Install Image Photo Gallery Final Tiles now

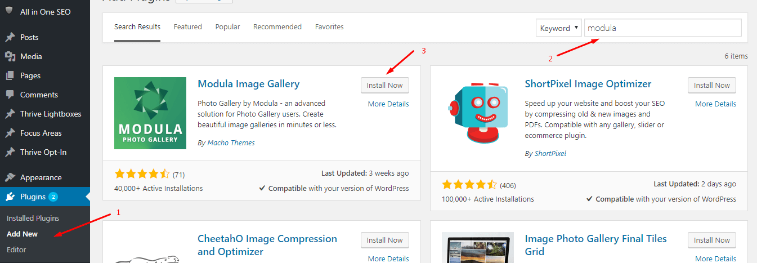pos(712,240)
